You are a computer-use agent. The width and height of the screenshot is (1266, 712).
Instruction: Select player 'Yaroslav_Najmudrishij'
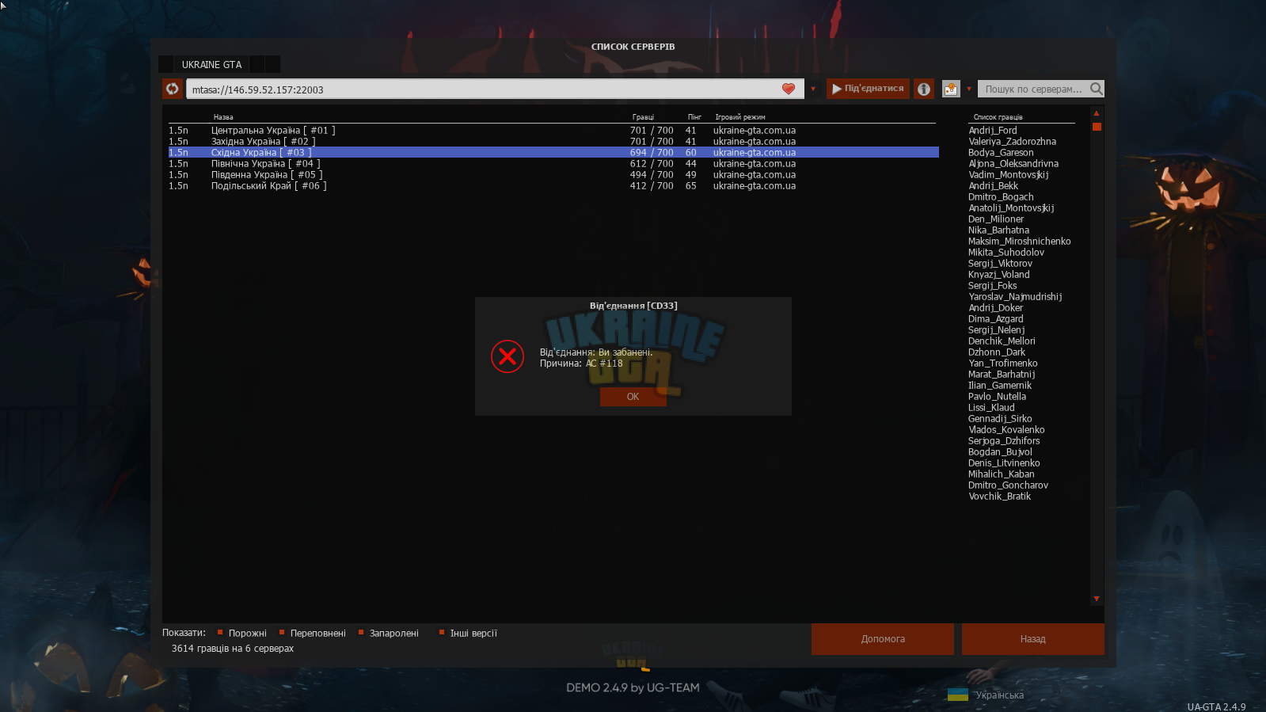[1015, 296]
